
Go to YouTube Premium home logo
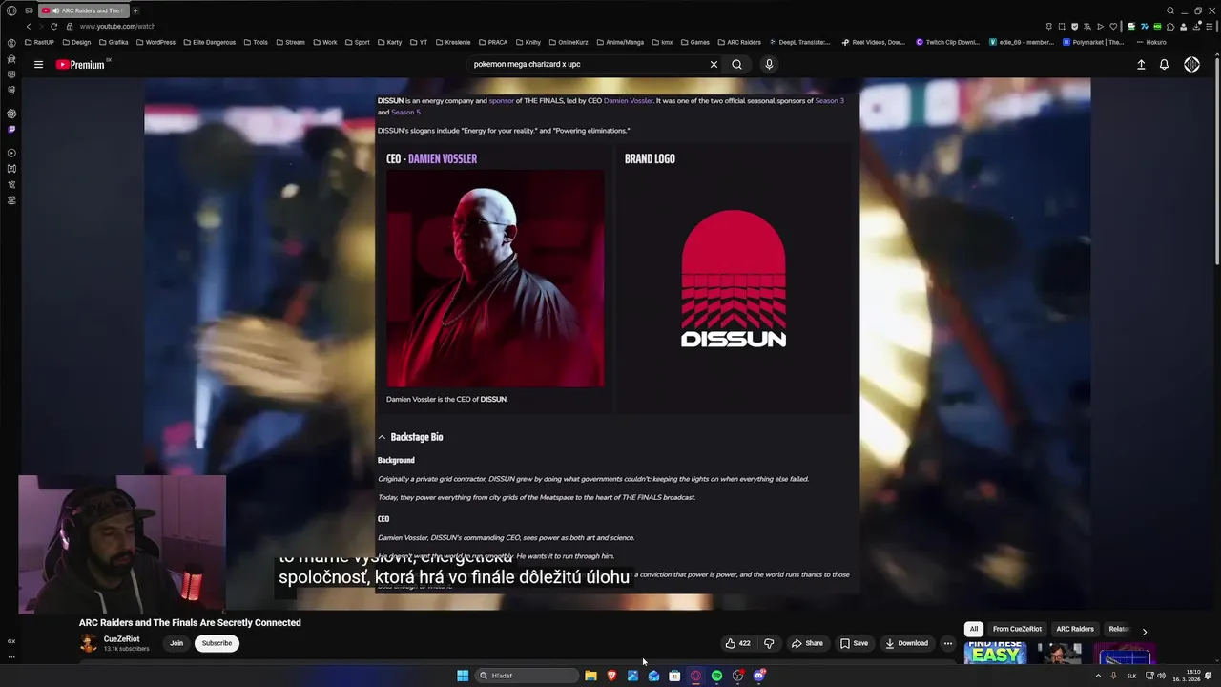pyautogui.click(x=80, y=64)
